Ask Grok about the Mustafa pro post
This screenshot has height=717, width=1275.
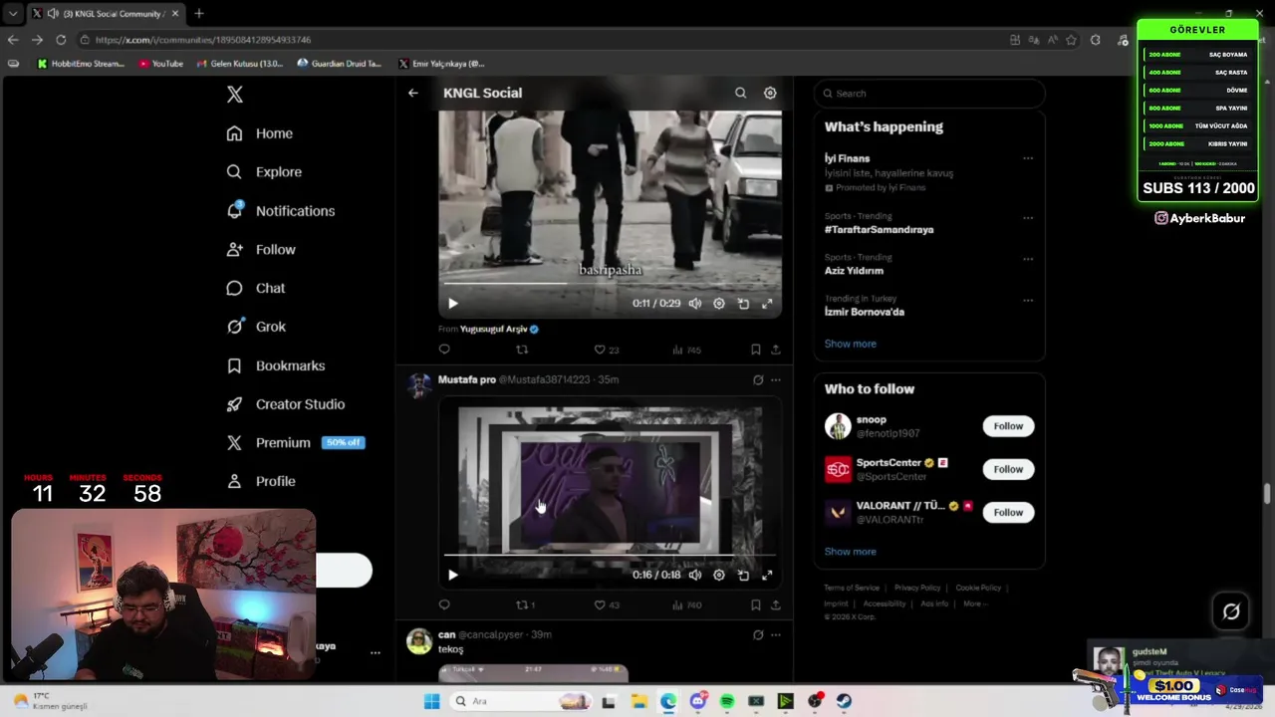pos(758,379)
